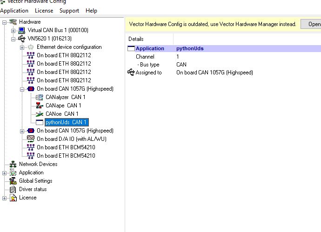The image size is (321, 232).
Task: Select CANape CAN 1 entry
Action: click(63, 106)
